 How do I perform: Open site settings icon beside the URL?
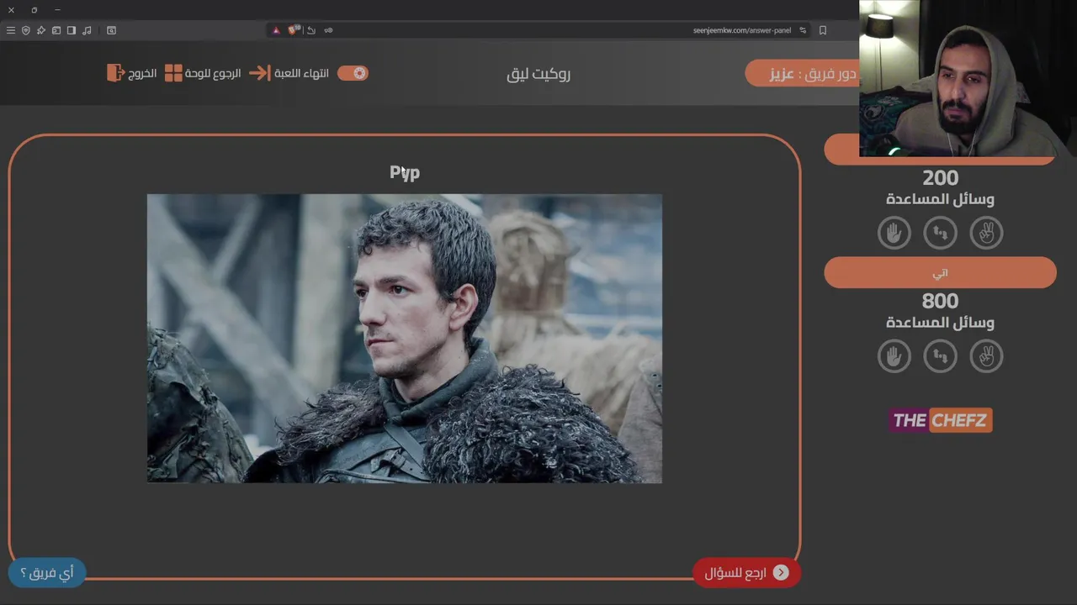pyautogui.click(x=803, y=30)
